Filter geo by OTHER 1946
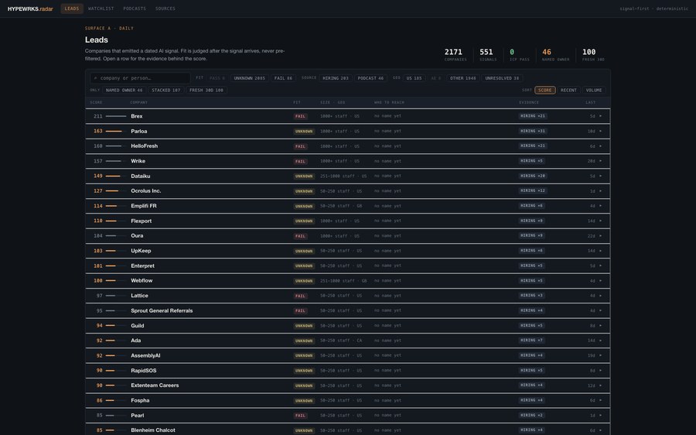 [x=462, y=78]
